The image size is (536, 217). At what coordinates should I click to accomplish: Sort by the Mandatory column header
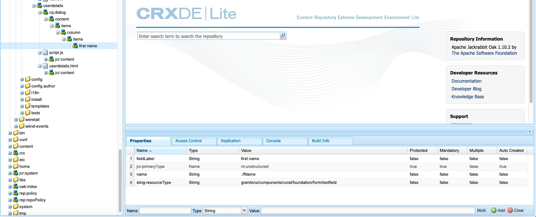tap(452, 150)
